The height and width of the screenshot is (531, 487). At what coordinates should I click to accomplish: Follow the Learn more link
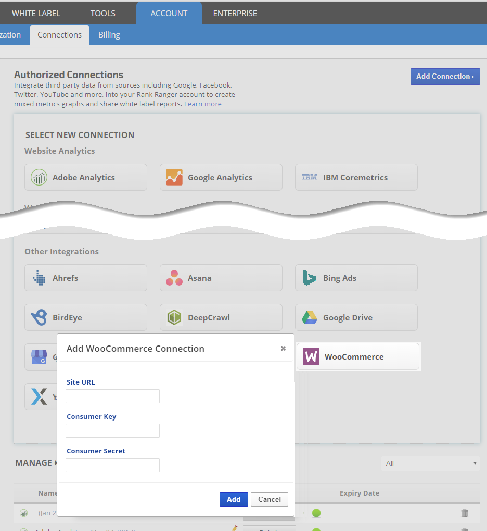202,104
